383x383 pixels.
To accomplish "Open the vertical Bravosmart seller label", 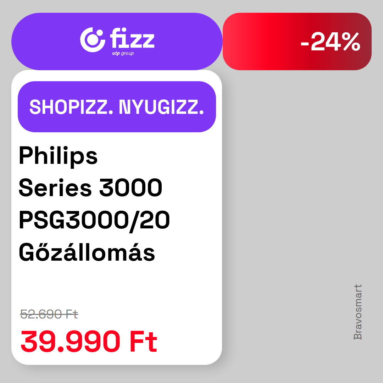I will (358, 312).
